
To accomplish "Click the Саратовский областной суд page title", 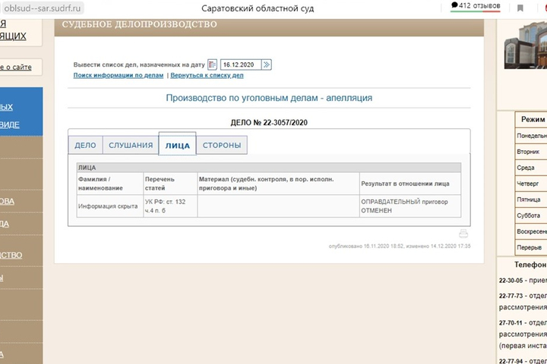I will (x=258, y=8).
